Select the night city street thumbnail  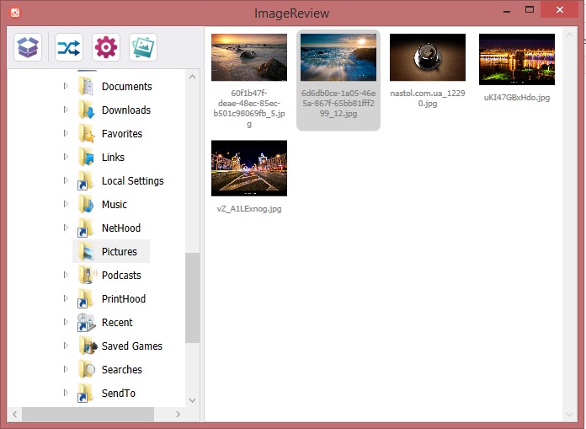(x=249, y=168)
